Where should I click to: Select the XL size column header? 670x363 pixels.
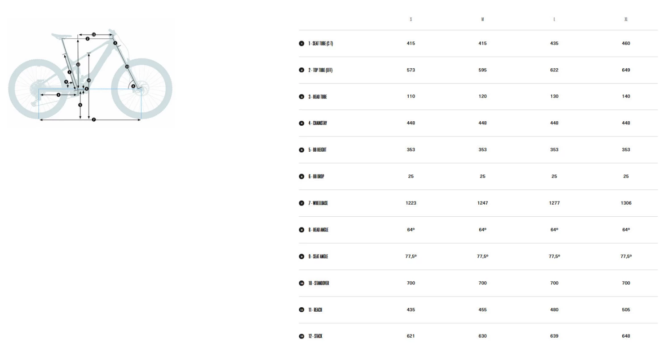coord(626,20)
